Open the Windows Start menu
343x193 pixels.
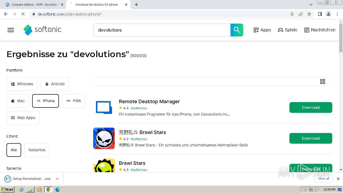tap(8, 190)
